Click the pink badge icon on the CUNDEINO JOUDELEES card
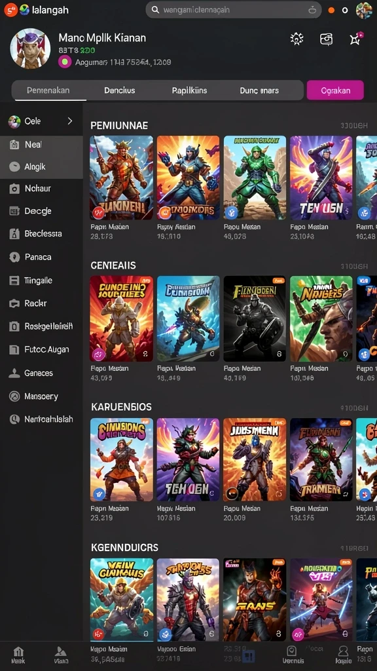This screenshot has height=671, width=377. tap(99, 354)
